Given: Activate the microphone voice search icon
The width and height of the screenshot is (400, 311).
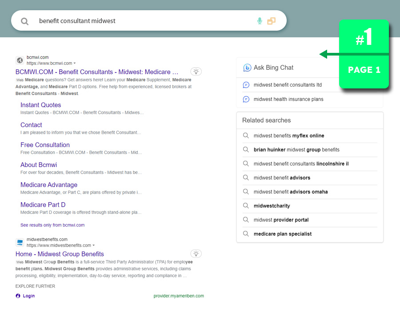Looking at the screenshot, I should (260, 21).
